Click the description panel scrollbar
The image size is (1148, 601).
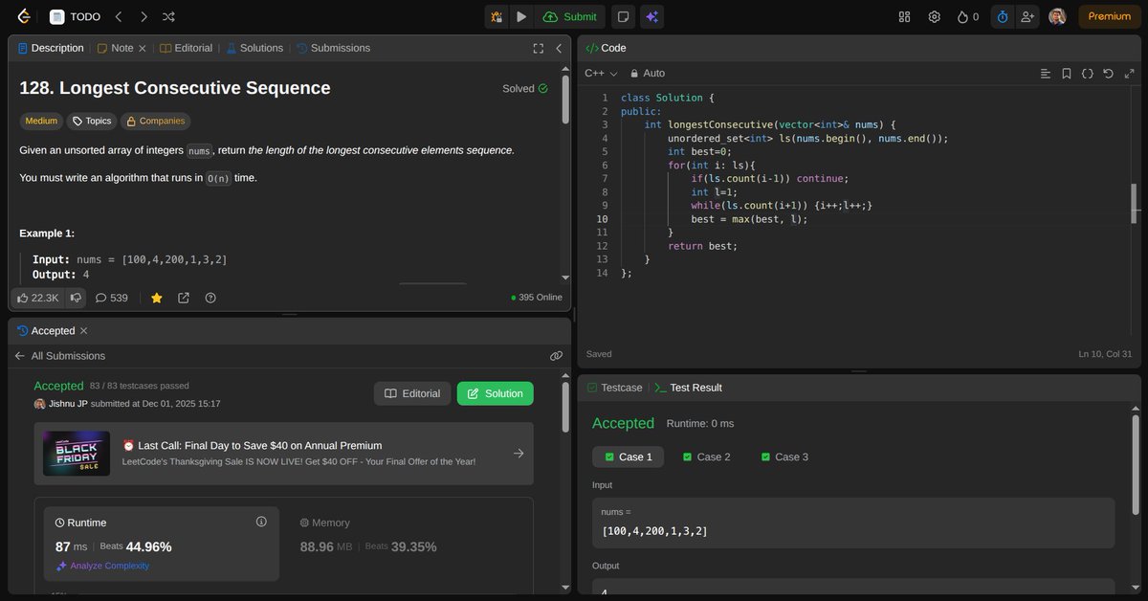click(x=565, y=100)
